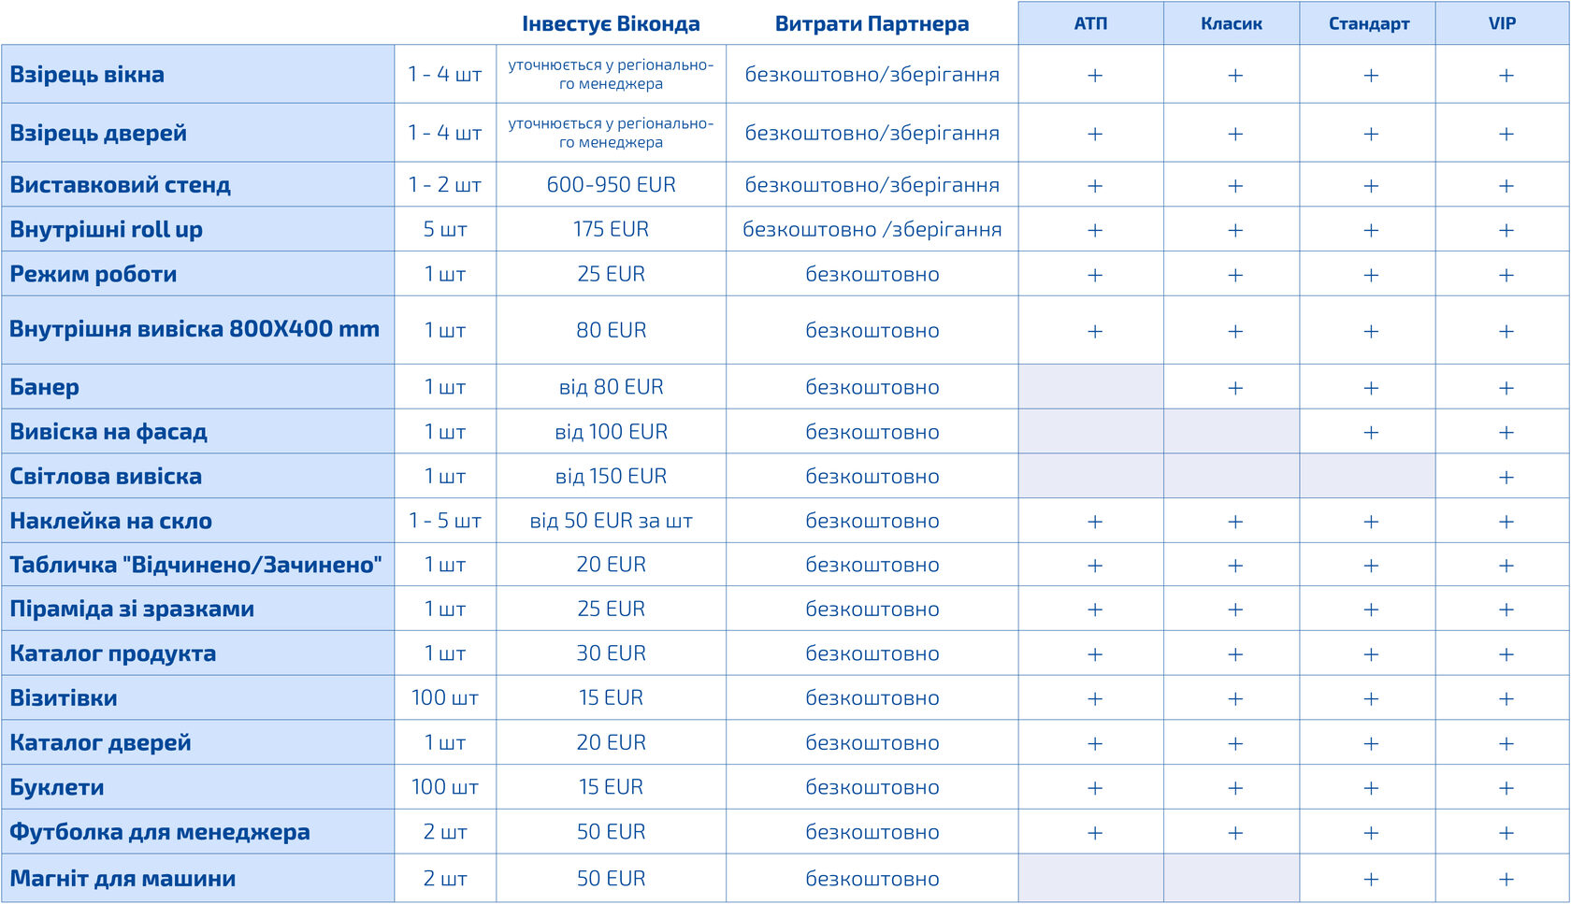
Task: Click the Стандарт plus mark for Вивіска на фасад
Action: coord(1371,432)
